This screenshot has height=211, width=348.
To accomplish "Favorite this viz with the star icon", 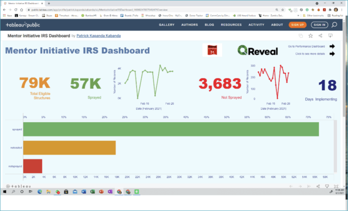I will pos(311,36).
